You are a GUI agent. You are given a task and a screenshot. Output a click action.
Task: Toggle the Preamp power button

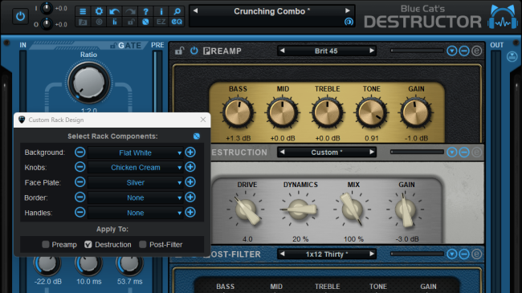pos(194,51)
